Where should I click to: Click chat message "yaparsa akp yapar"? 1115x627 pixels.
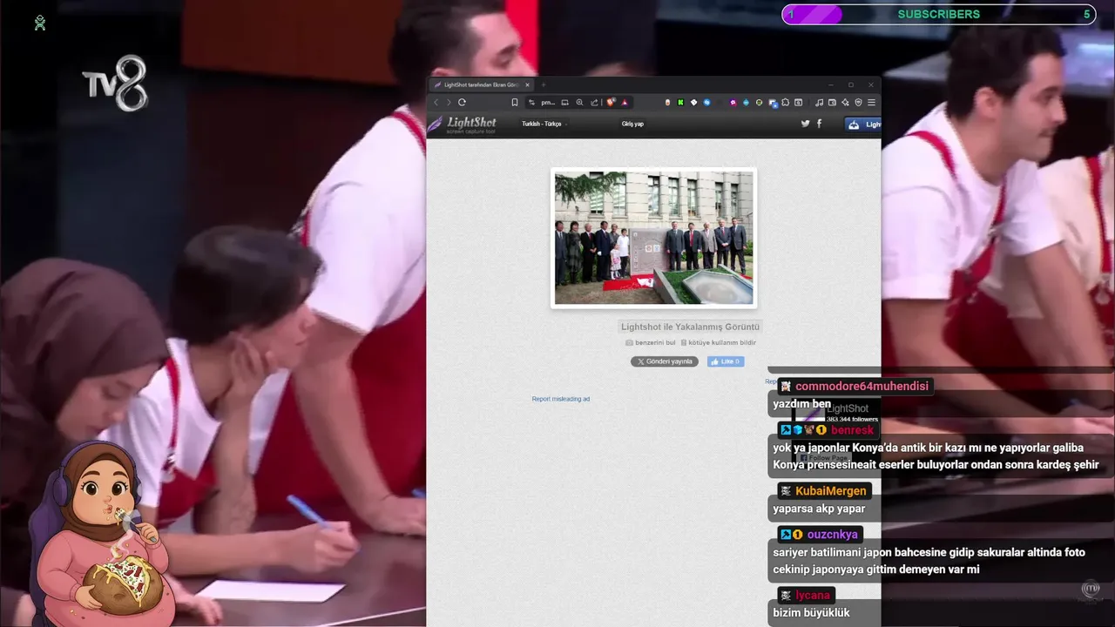(x=819, y=509)
